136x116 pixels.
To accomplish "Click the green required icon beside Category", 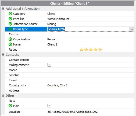I will pyautogui.click(x=10, y=14).
